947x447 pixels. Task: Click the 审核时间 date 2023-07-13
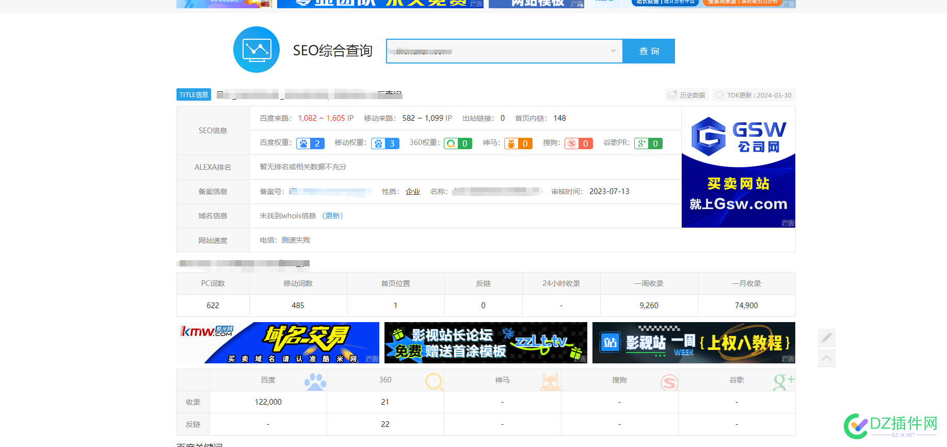[609, 191]
